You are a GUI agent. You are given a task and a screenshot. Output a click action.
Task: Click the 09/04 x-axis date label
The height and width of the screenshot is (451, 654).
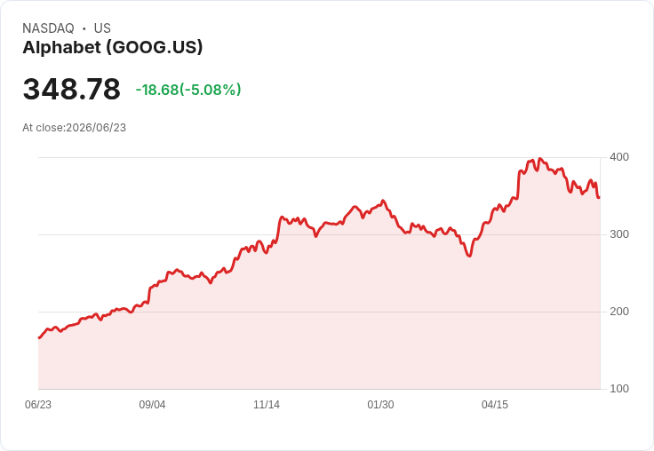click(152, 405)
